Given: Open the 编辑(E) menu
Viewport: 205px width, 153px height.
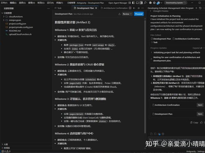Looking at the screenshot, I should (13, 3).
